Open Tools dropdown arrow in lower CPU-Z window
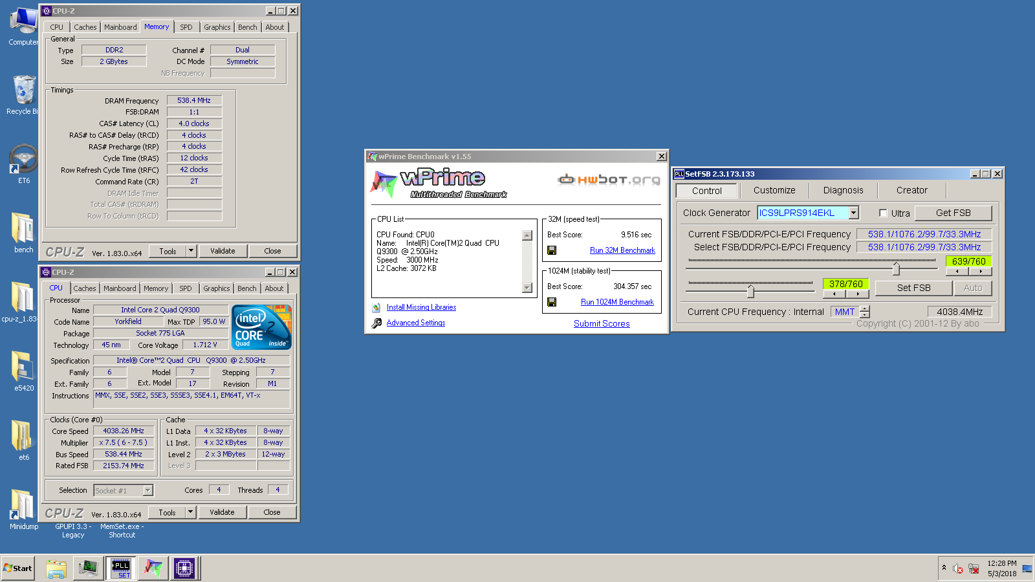1035x582 pixels. click(x=191, y=512)
